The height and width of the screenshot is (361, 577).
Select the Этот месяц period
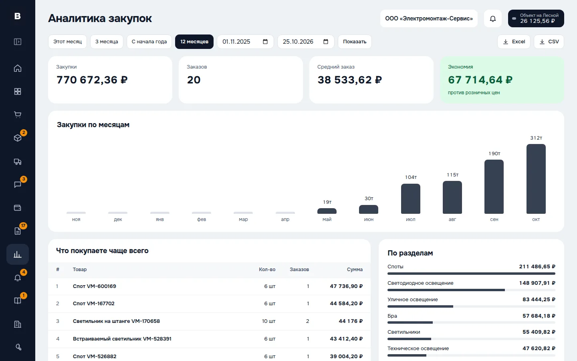tap(67, 42)
